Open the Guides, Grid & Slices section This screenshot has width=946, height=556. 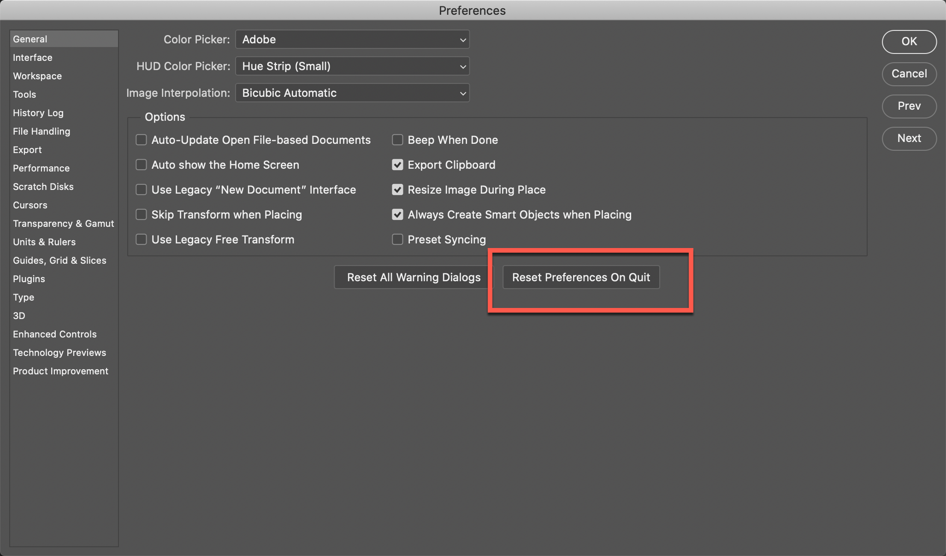pos(59,260)
